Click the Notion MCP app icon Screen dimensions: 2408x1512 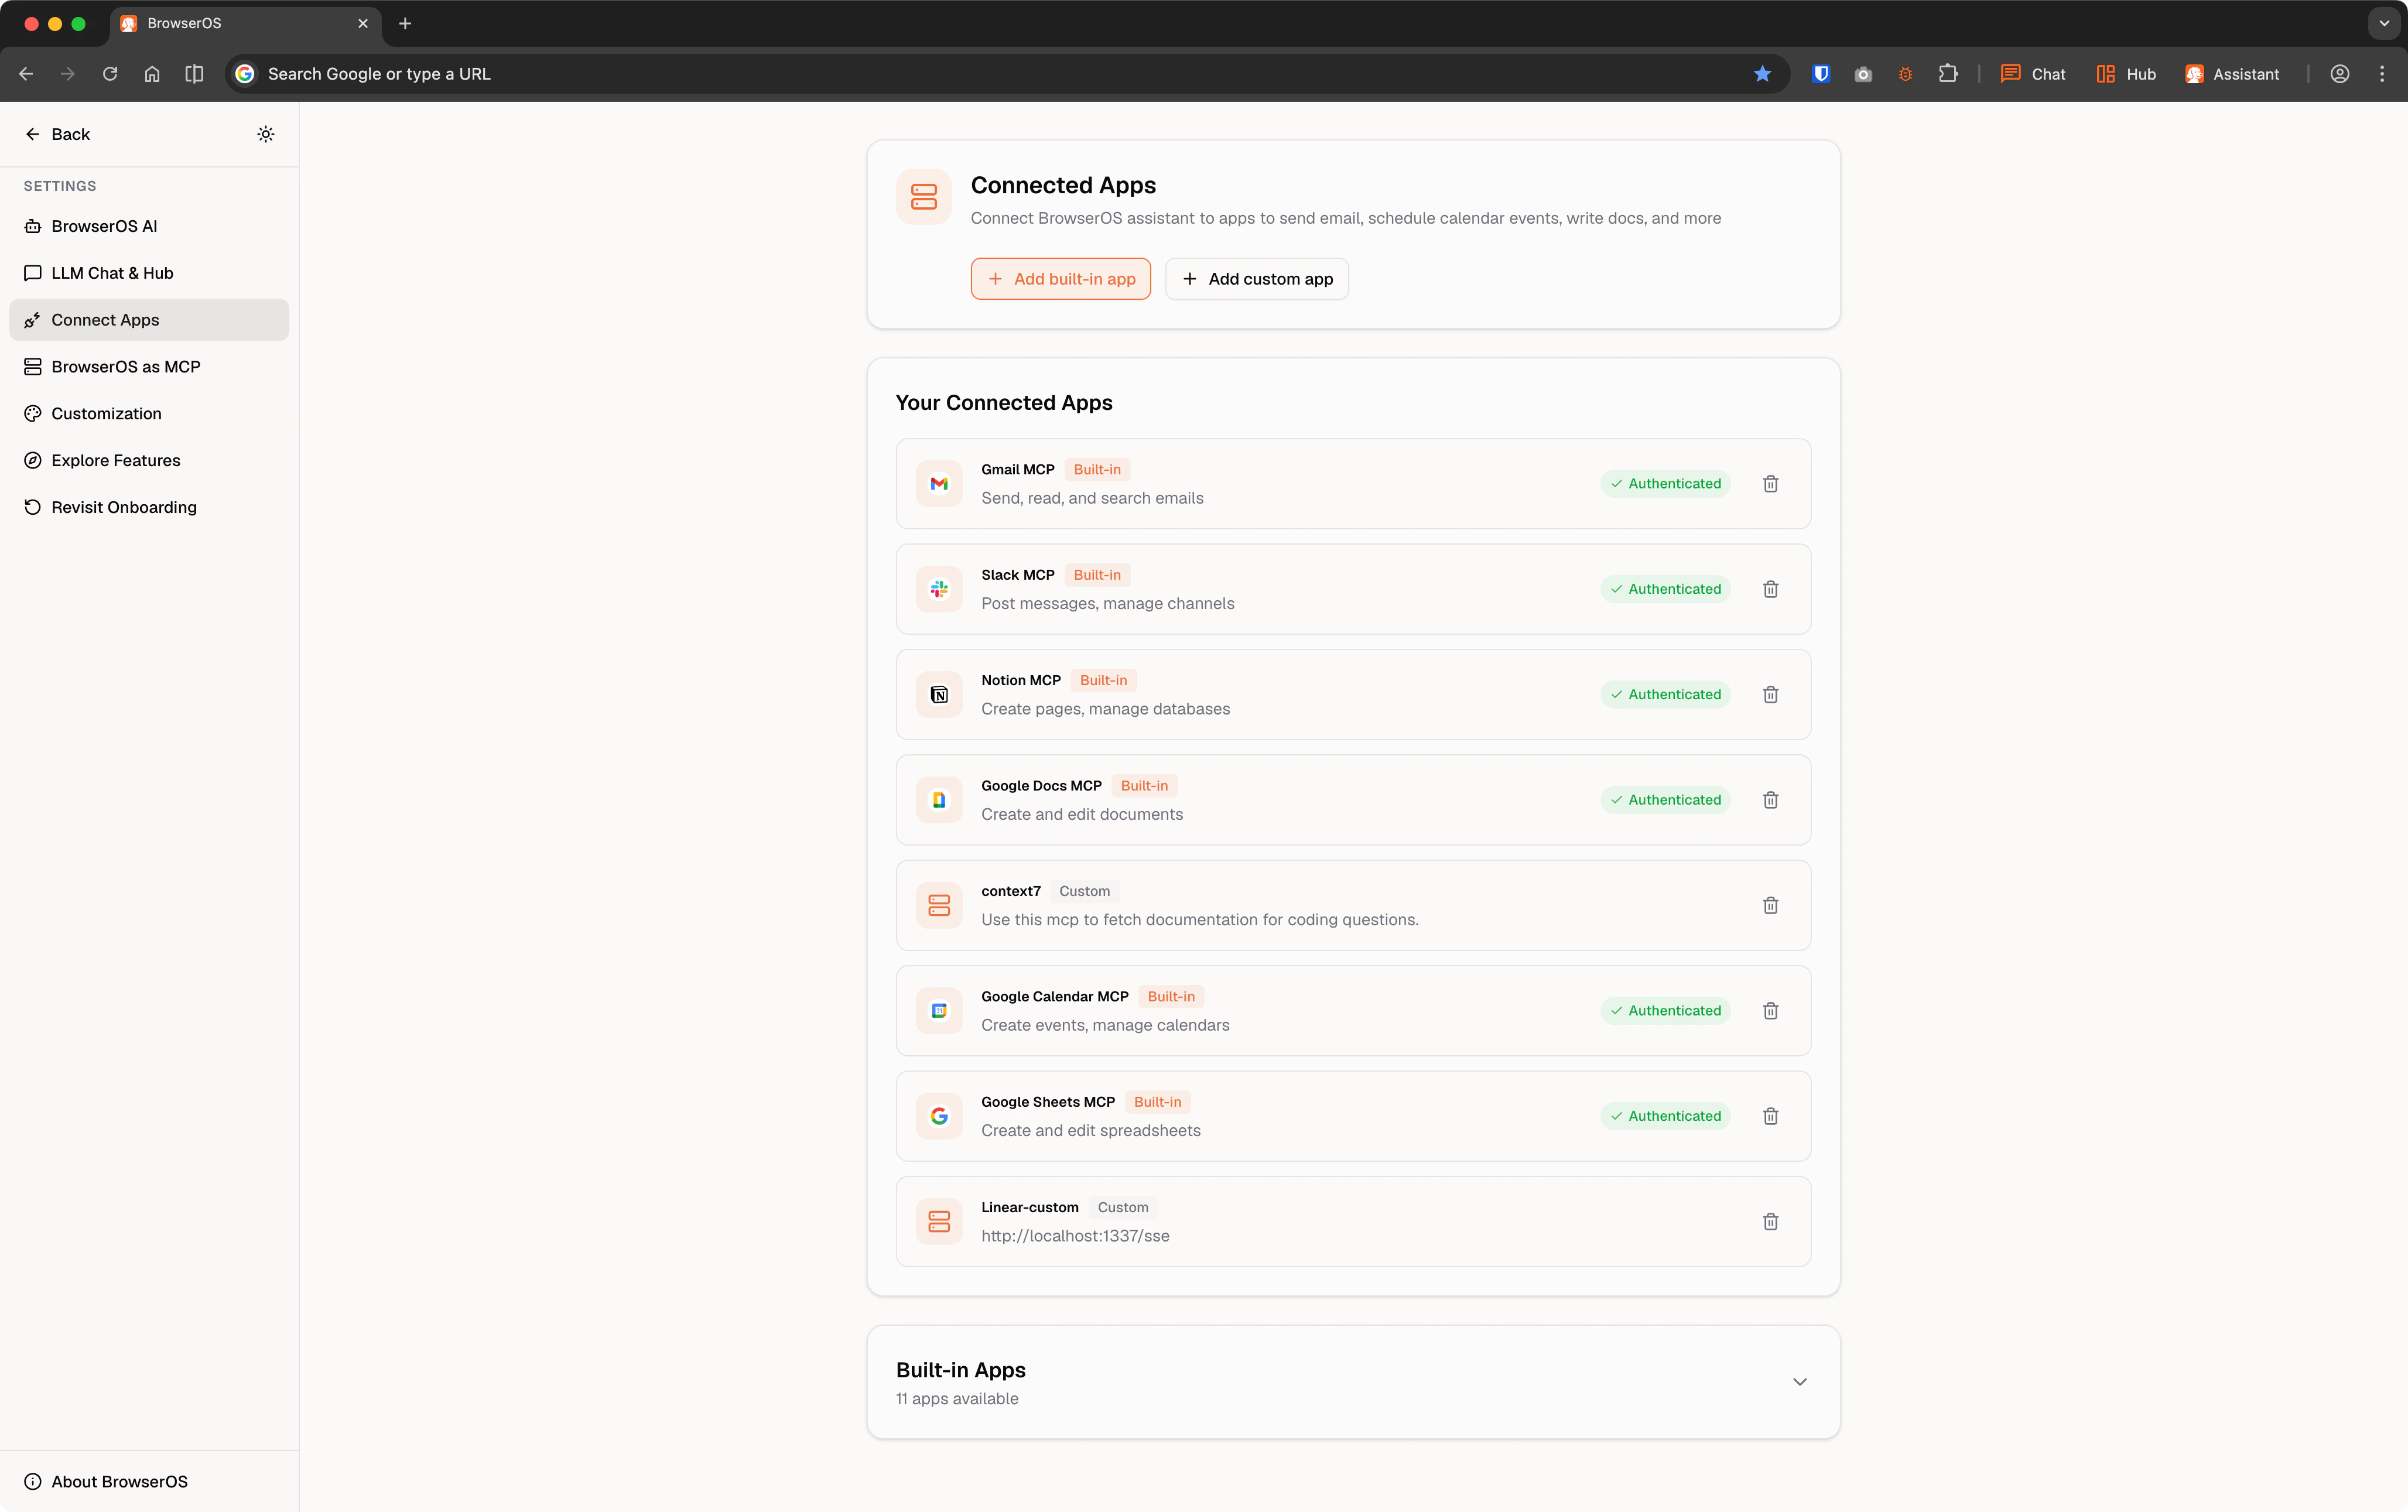939,694
